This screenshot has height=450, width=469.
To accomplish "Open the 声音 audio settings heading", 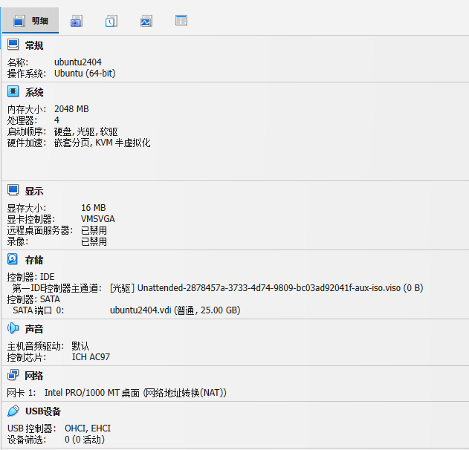I will (34, 329).
